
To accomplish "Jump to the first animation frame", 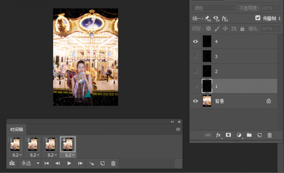I will (47, 163).
